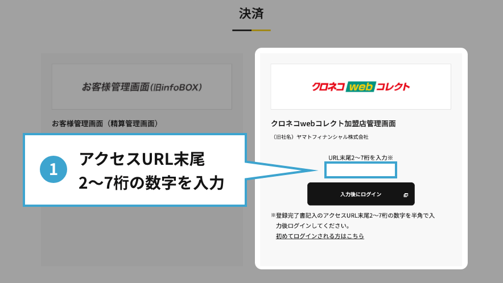Click （旧社名）ヤマトフィナンシャル株式会社 text
This screenshot has width=503, height=283.
(x=320, y=137)
